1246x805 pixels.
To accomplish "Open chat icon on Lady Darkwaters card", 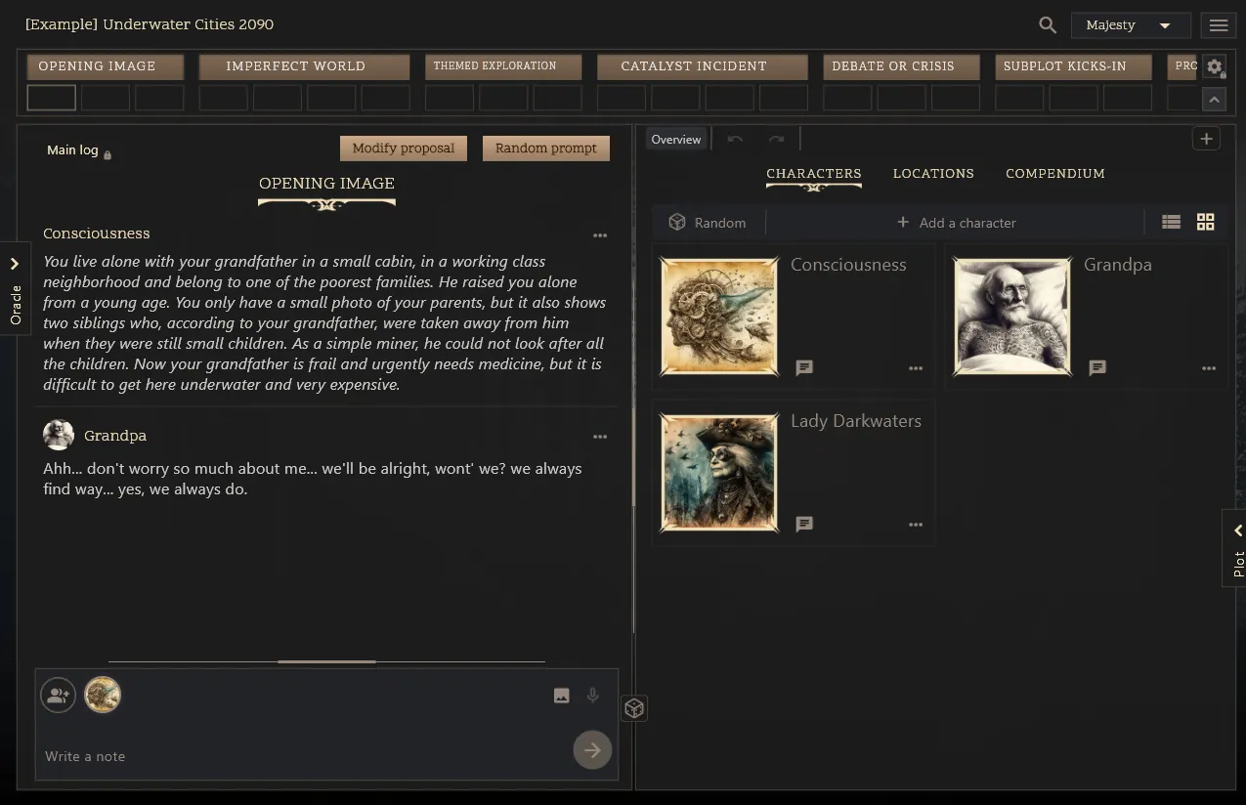I will point(804,525).
